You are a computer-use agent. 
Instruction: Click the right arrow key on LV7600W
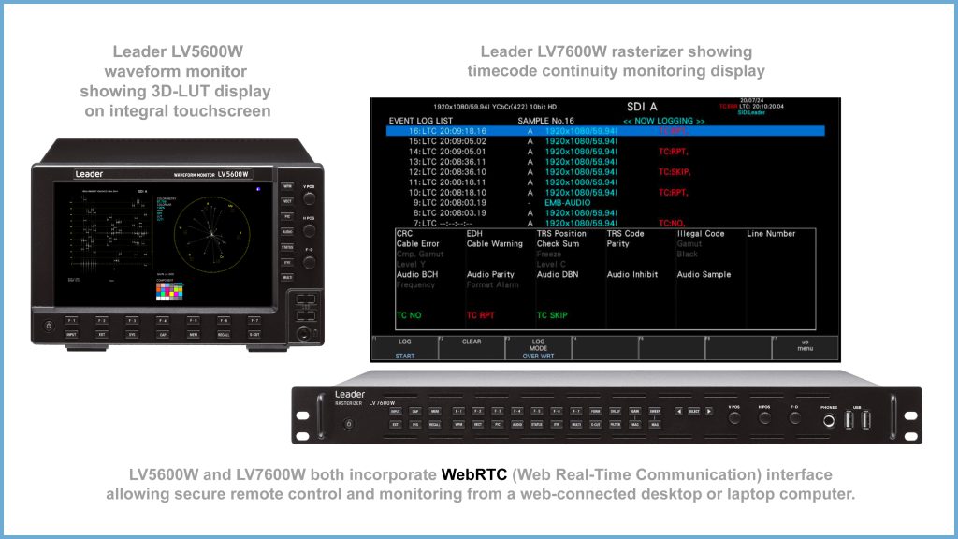(709, 412)
